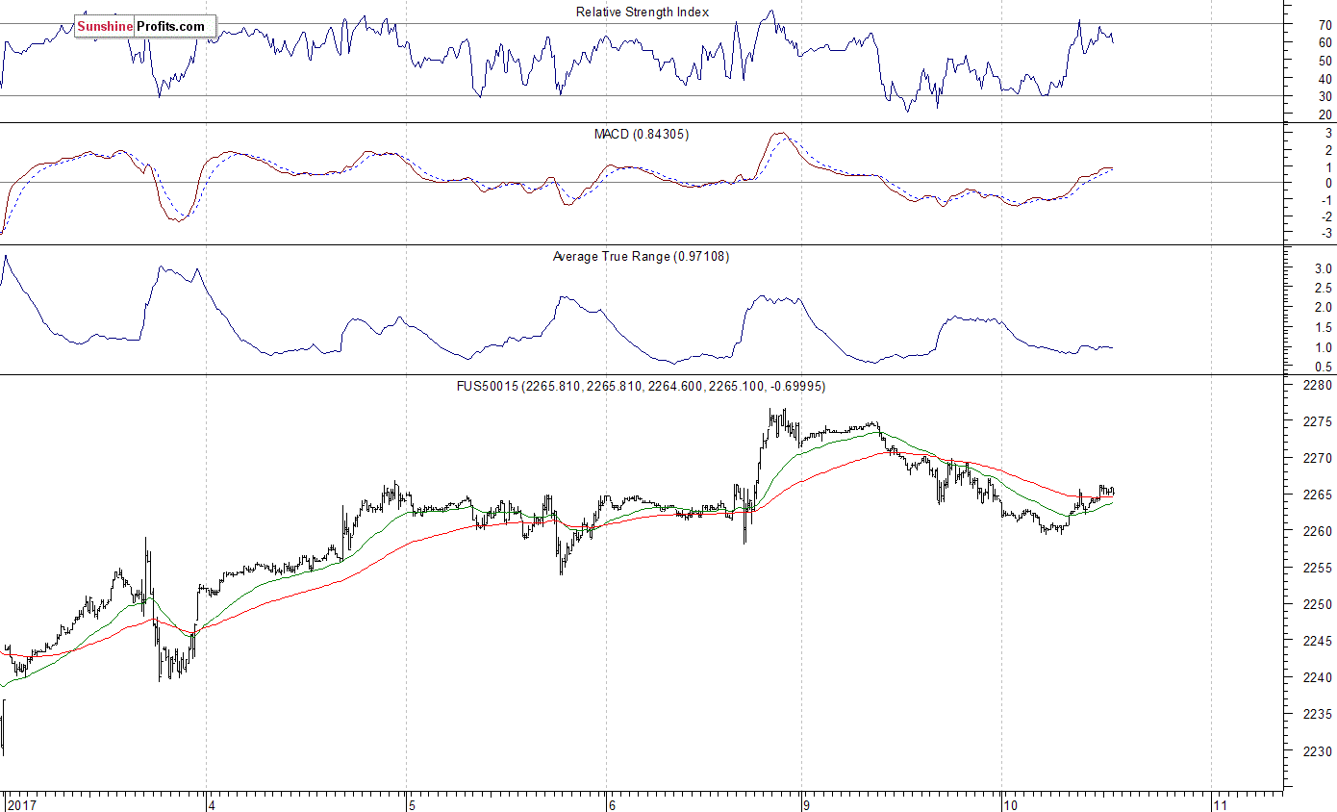Click the 2280 price axis value
1337x812 pixels.
(1316, 386)
